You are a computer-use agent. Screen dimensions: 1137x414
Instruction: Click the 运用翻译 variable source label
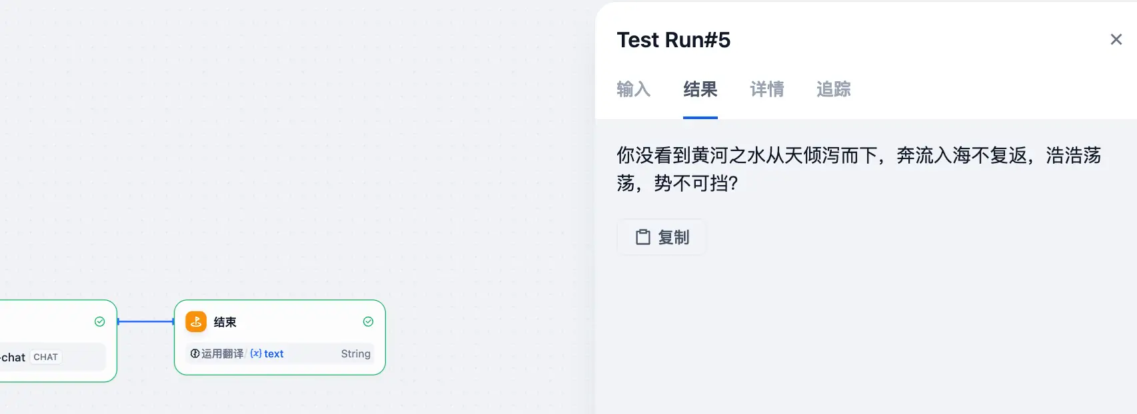(222, 353)
